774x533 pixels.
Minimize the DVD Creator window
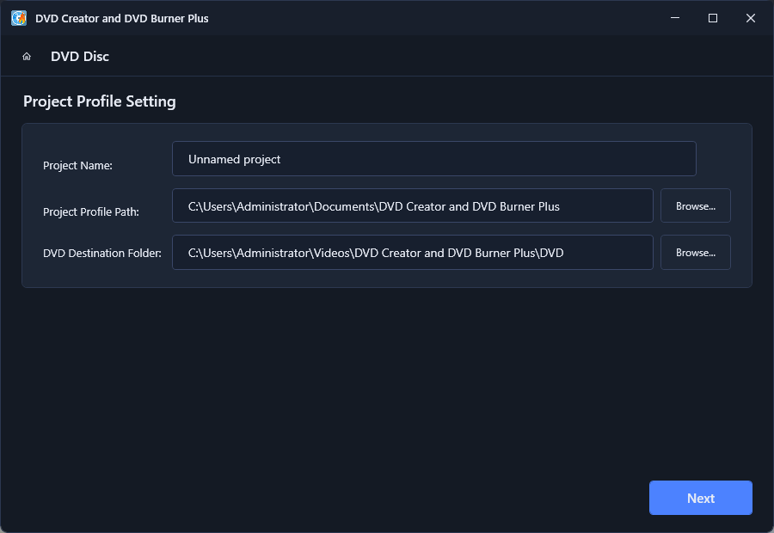click(x=675, y=18)
